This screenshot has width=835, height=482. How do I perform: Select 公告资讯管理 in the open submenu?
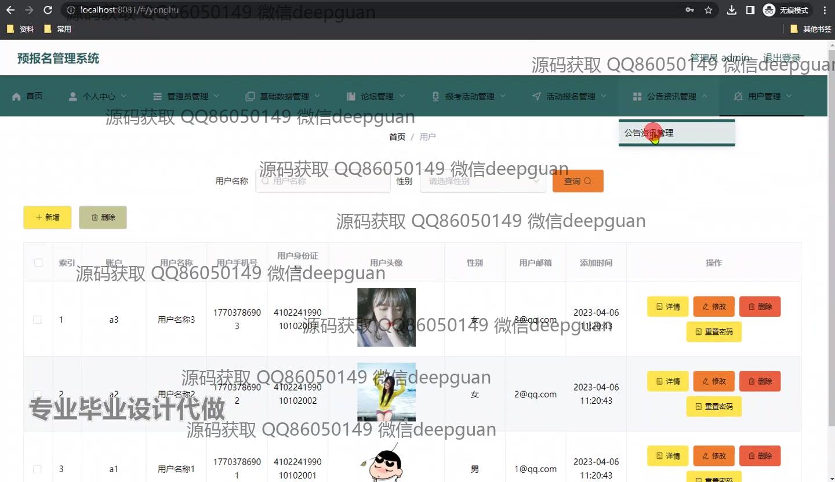649,133
